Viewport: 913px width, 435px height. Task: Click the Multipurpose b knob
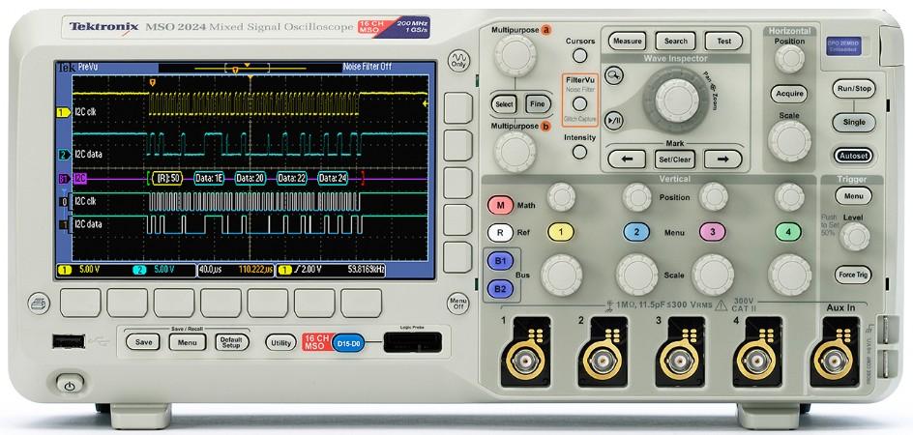tap(515, 152)
